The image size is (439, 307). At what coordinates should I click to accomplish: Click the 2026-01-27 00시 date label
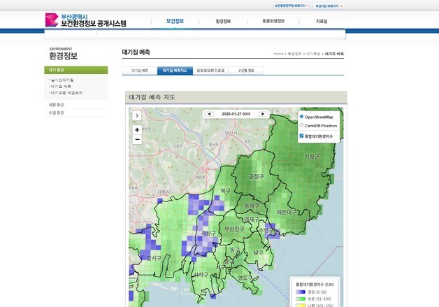point(236,114)
